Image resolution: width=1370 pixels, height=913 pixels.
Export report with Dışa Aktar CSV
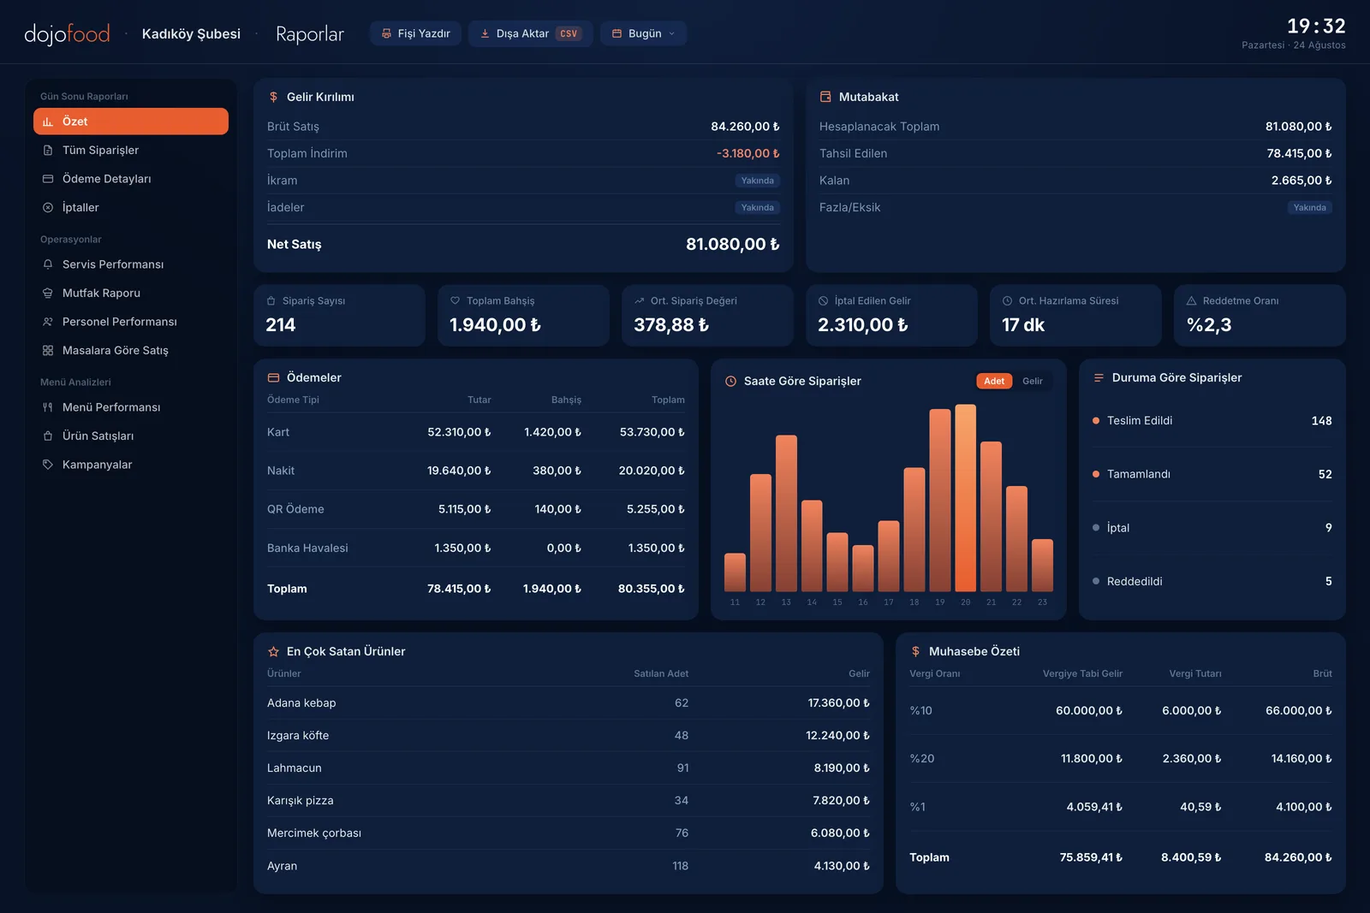pyautogui.click(x=531, y=33)
